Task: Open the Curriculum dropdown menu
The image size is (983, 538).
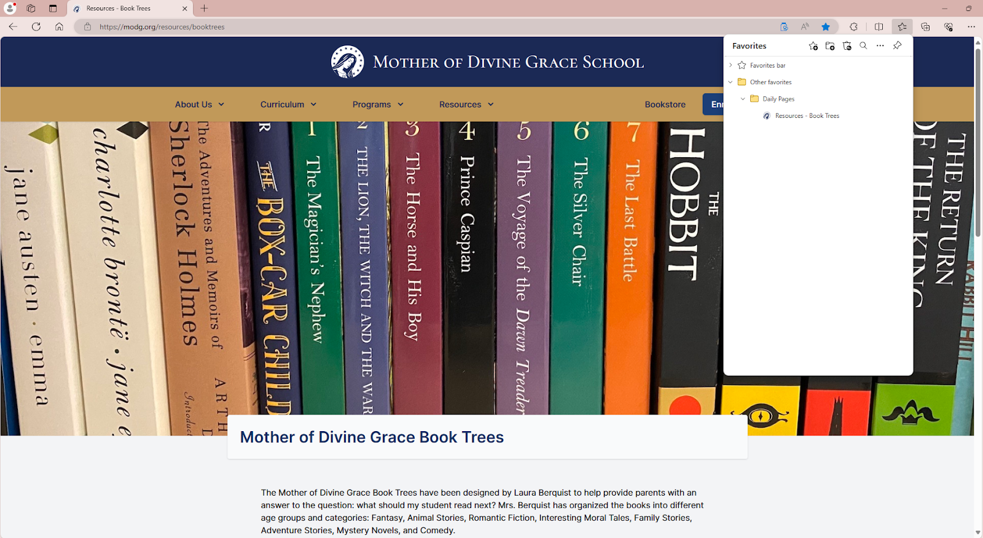Action: pos(289,104)
